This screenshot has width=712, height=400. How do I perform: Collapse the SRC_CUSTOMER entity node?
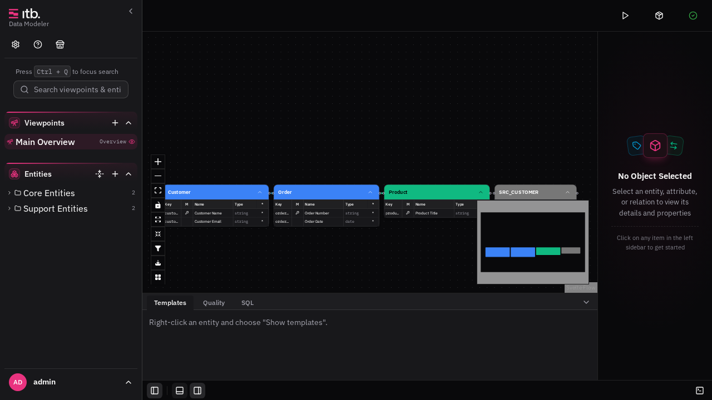click(568, 192)
